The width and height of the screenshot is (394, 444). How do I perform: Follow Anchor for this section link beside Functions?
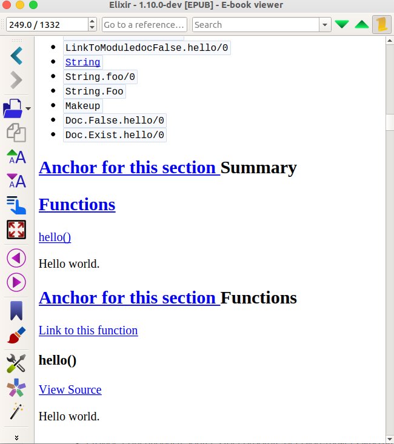(x=129, y=298)
